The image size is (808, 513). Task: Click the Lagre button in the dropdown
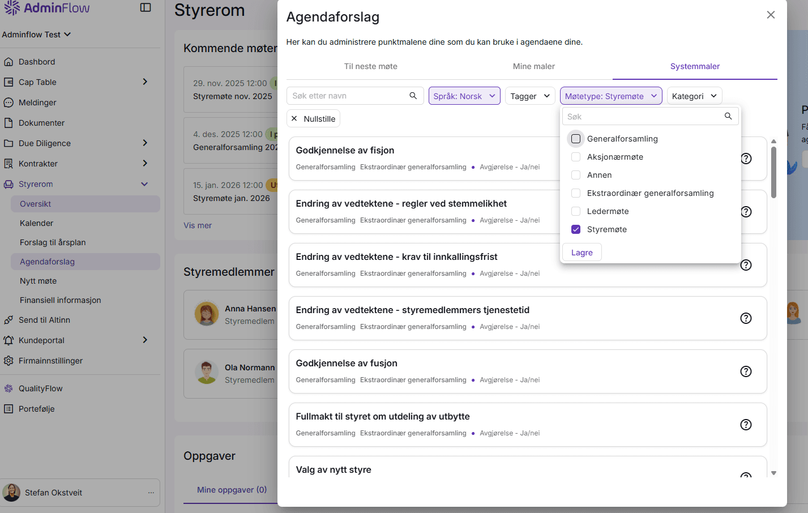[582, 252]
